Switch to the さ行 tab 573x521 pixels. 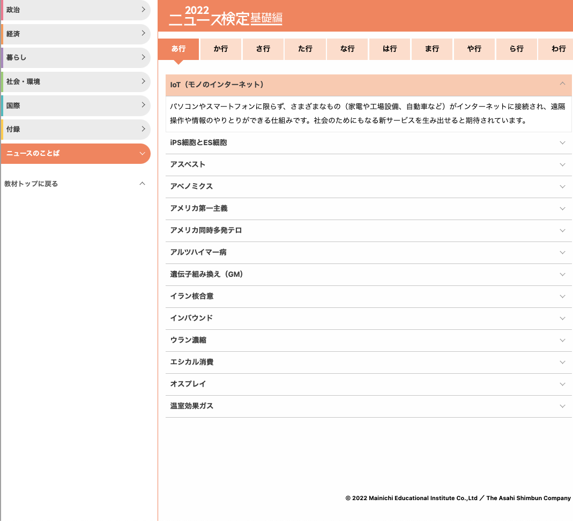pyautogui.click(x=263, y=49)
